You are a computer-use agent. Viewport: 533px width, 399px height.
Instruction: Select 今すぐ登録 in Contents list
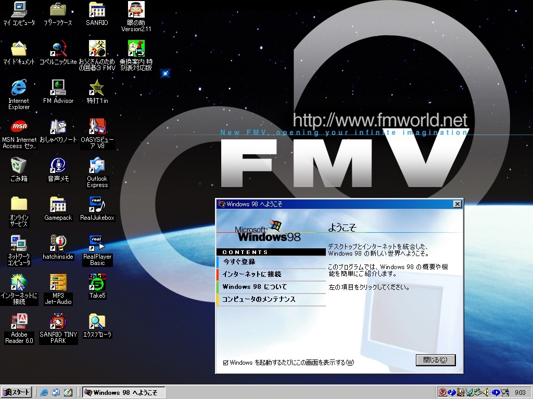pos(271,262)
